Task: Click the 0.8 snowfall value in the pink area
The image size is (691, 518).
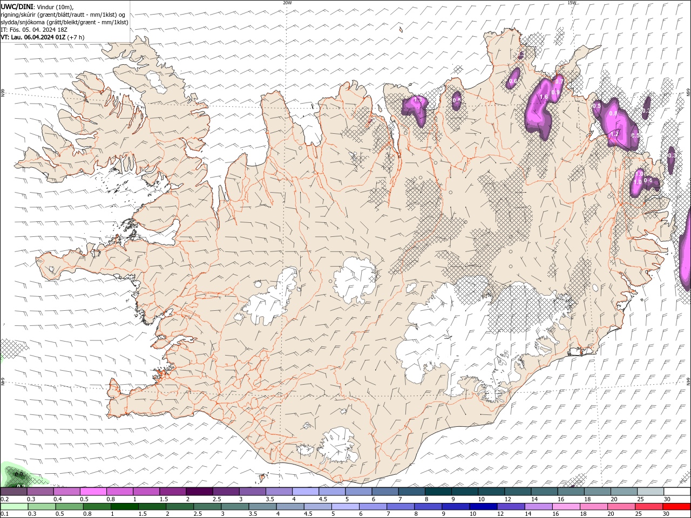Action: [x=613, y=114]
